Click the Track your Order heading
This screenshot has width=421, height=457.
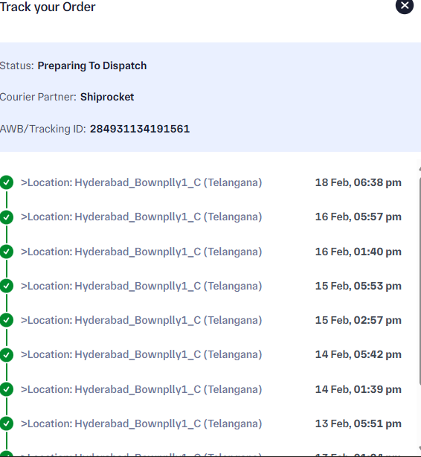[x=48, y=7]
